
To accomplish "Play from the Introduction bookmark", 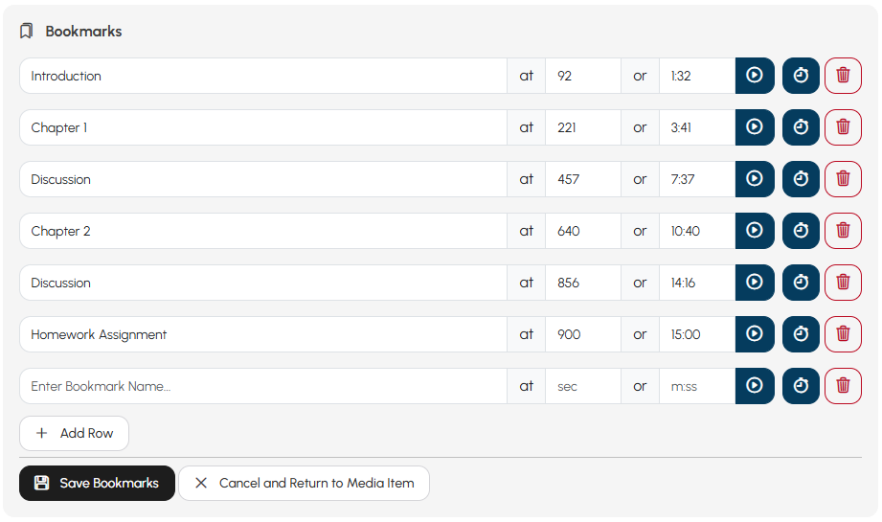I will point(755,76).
